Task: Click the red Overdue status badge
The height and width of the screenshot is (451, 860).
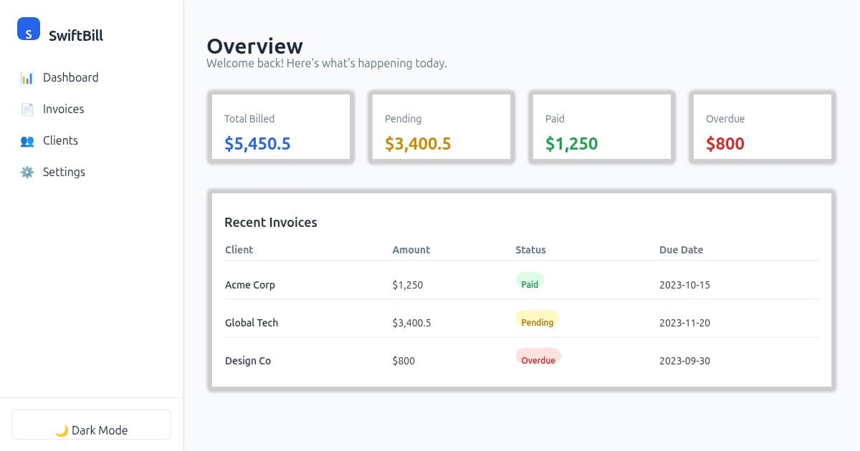Action: [x=538, y=357]
